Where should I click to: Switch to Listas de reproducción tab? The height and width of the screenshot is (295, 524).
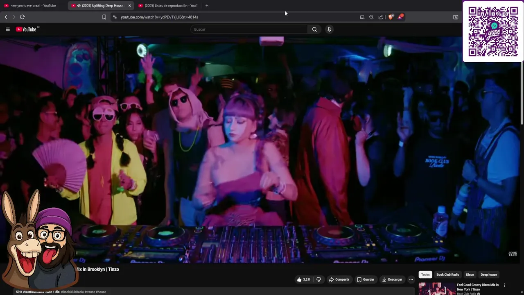click(x=169, y=6)
